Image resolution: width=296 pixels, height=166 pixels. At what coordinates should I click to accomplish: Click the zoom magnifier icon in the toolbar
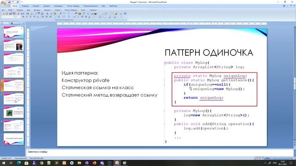click(x=120, y=13)
